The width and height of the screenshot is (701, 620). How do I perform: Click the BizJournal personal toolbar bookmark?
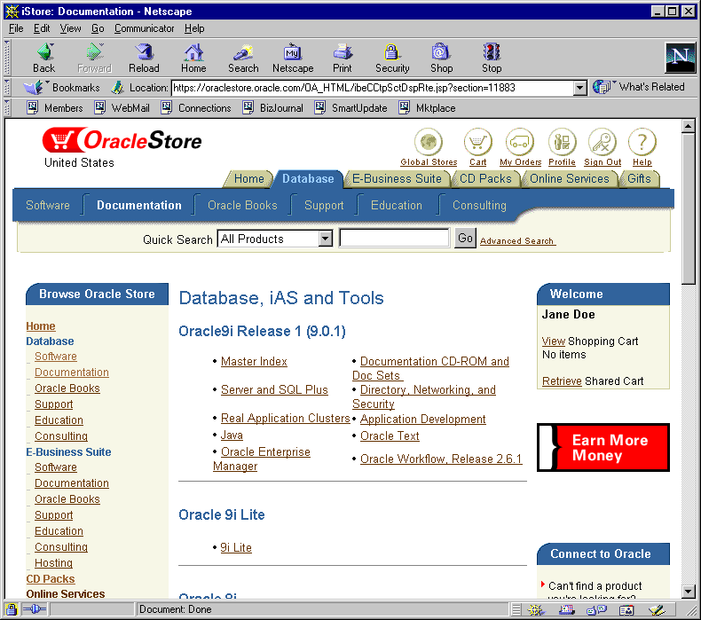pos(272,107)
